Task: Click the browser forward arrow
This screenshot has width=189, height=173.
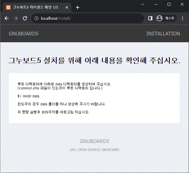Action: (16, 18)
